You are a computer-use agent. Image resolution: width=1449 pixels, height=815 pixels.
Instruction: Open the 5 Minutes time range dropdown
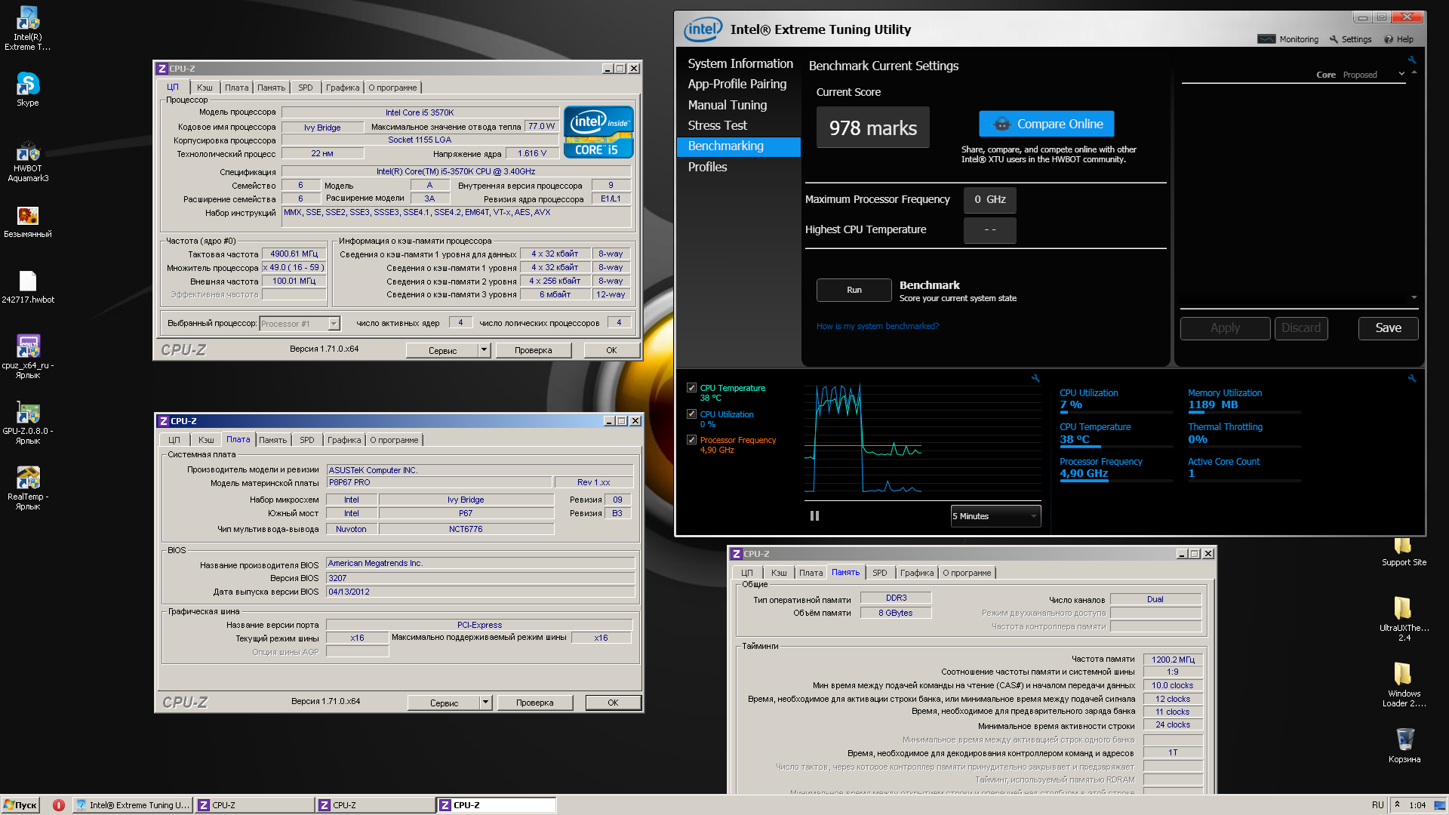pyautogui.click(x=995, y=516)
